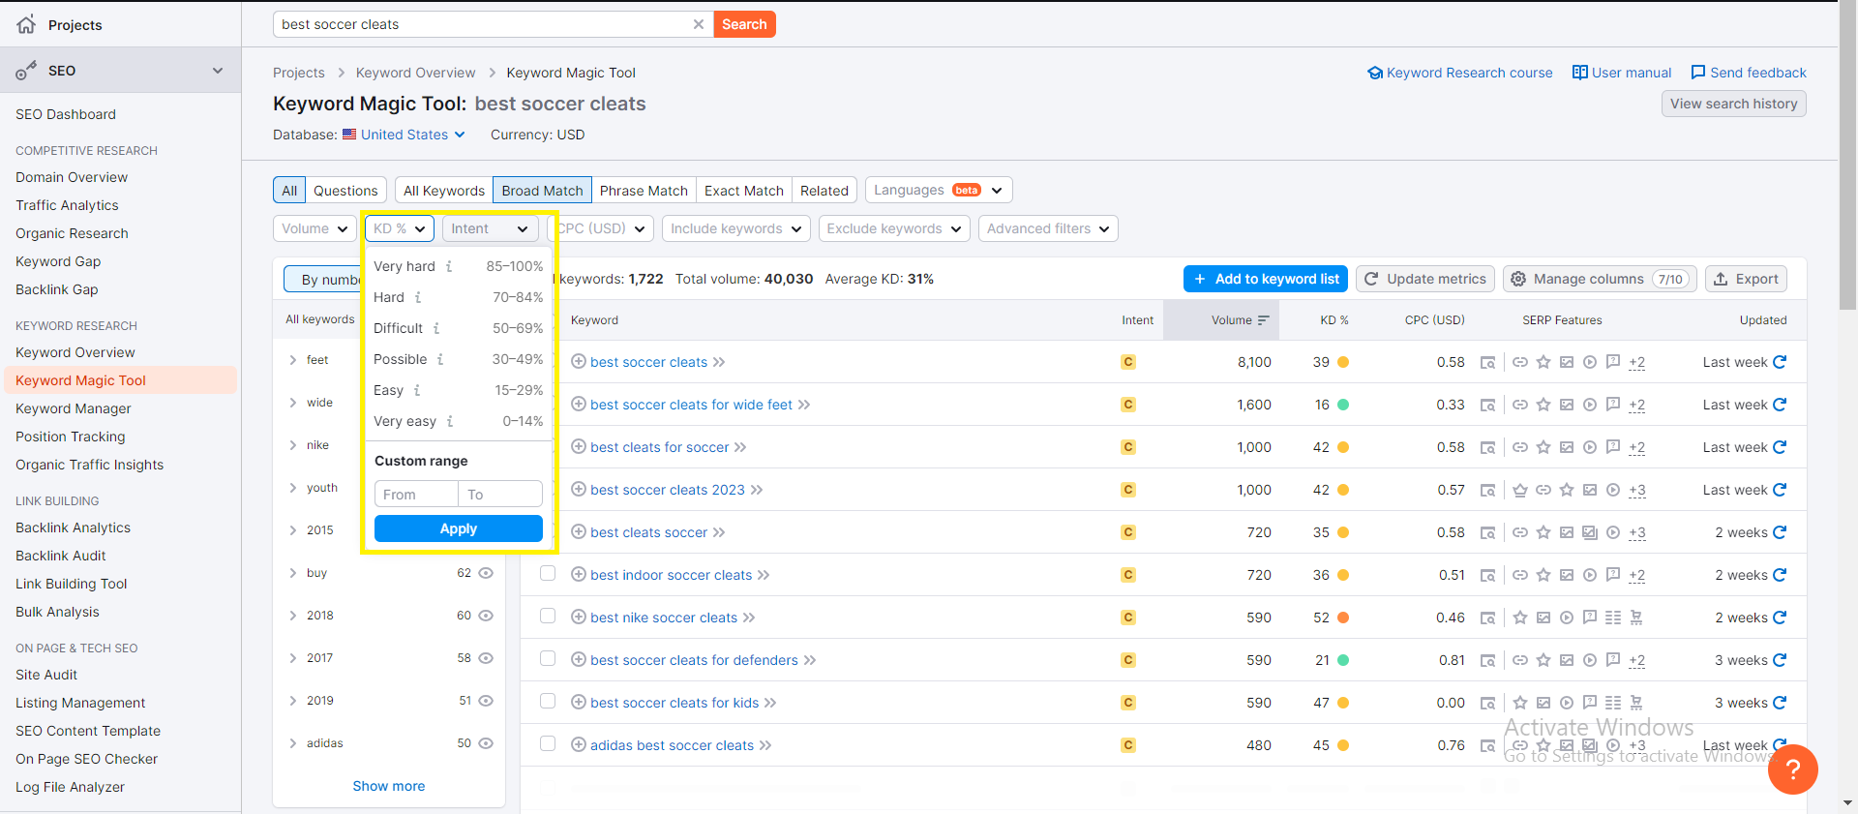Click info icon next to Hard
Viewport: 1858px width, 814px height.
(x=418, y=297)
